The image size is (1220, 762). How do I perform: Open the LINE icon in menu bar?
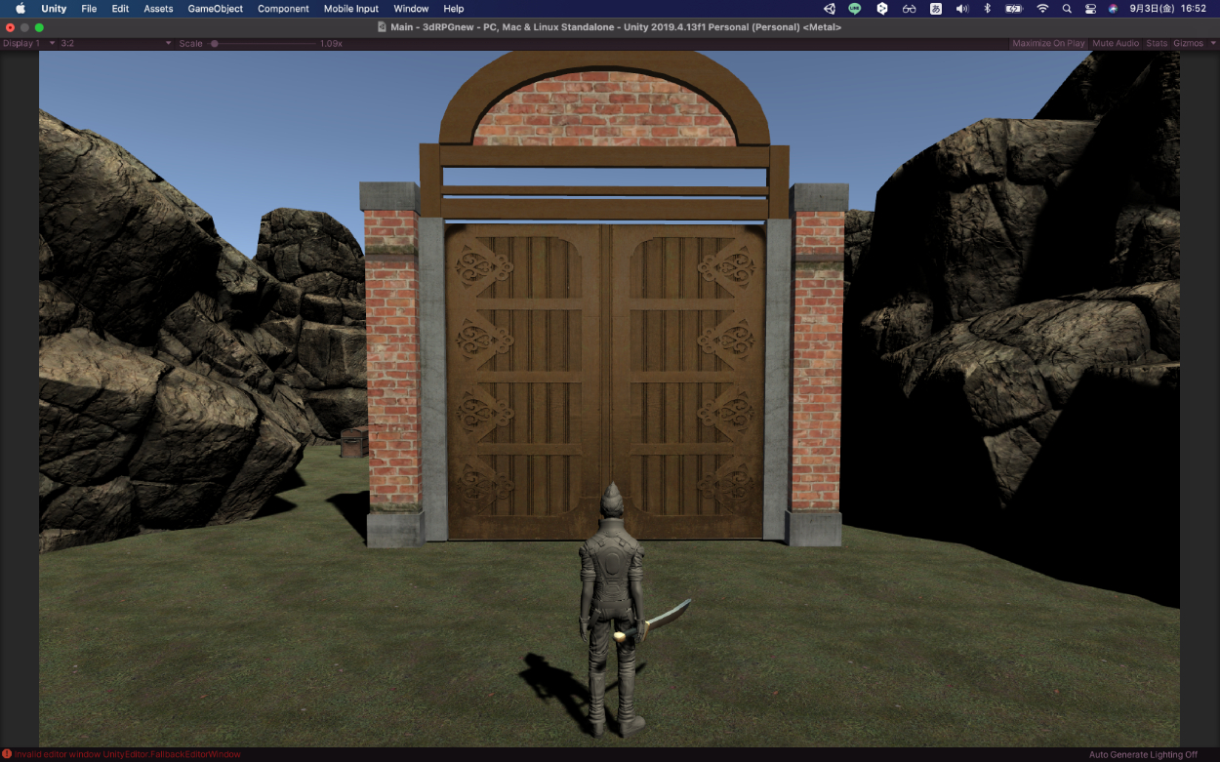855,9
